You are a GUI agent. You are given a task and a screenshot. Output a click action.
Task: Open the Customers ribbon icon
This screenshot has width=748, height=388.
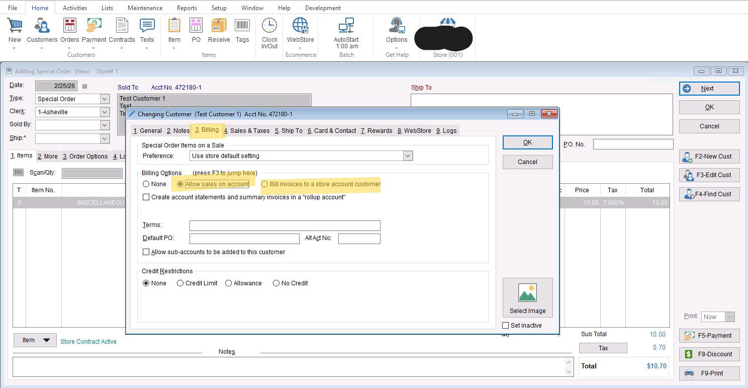pyautogui.click(x=42, y=26)
